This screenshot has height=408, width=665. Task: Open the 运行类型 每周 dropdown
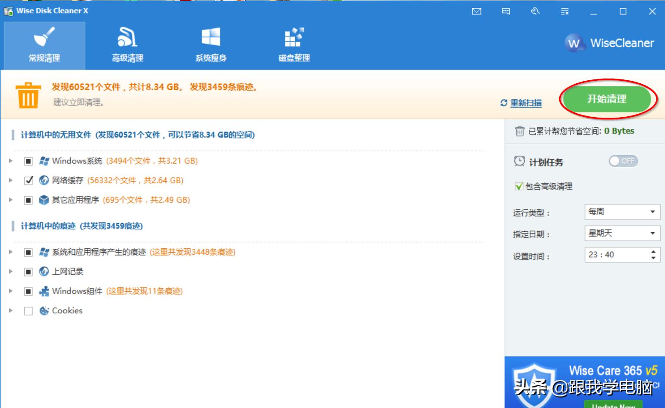point(622,212)
